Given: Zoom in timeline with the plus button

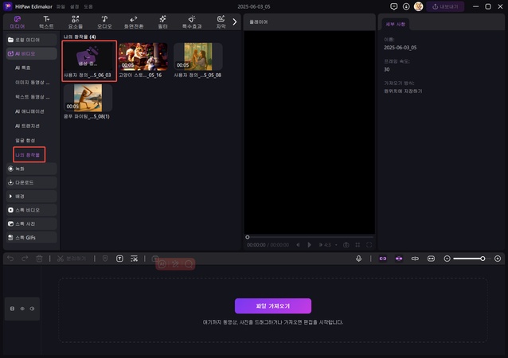Looking at the screenshot, I should tap(498, 259).
